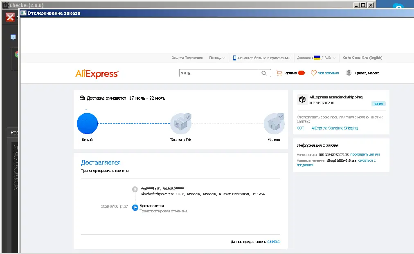
Task: Click the shipping package box icon
Action: (x=302, y=100)
